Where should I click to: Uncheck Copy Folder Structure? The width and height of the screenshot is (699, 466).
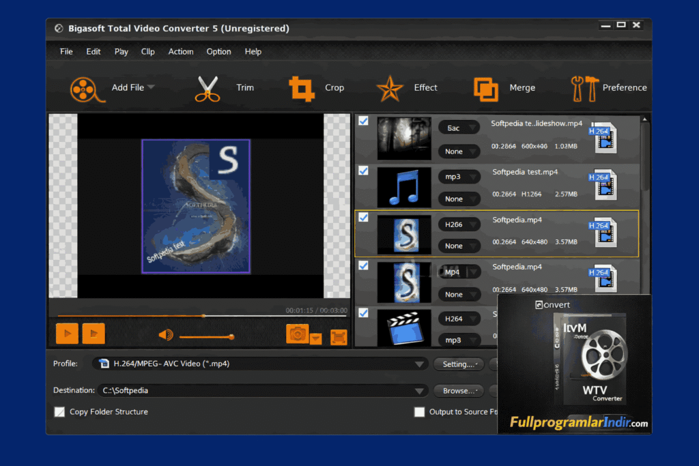(x=59, y=411)
